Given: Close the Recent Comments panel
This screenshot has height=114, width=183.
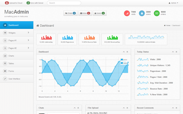Looking at the screenshot, I should pyautogui.click(x=177, y=108).
